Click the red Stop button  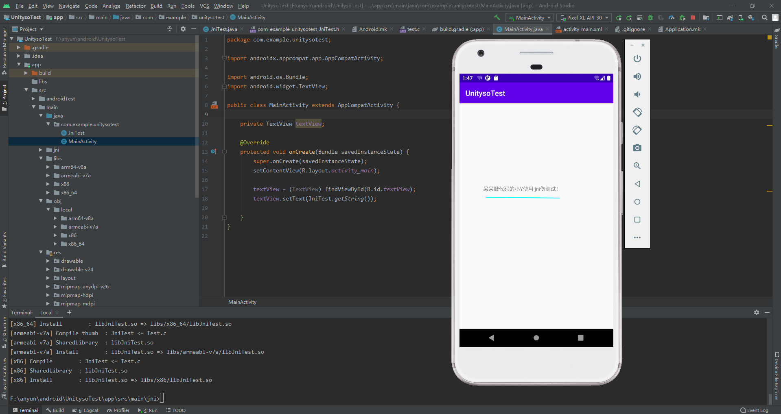pos(693,17)
